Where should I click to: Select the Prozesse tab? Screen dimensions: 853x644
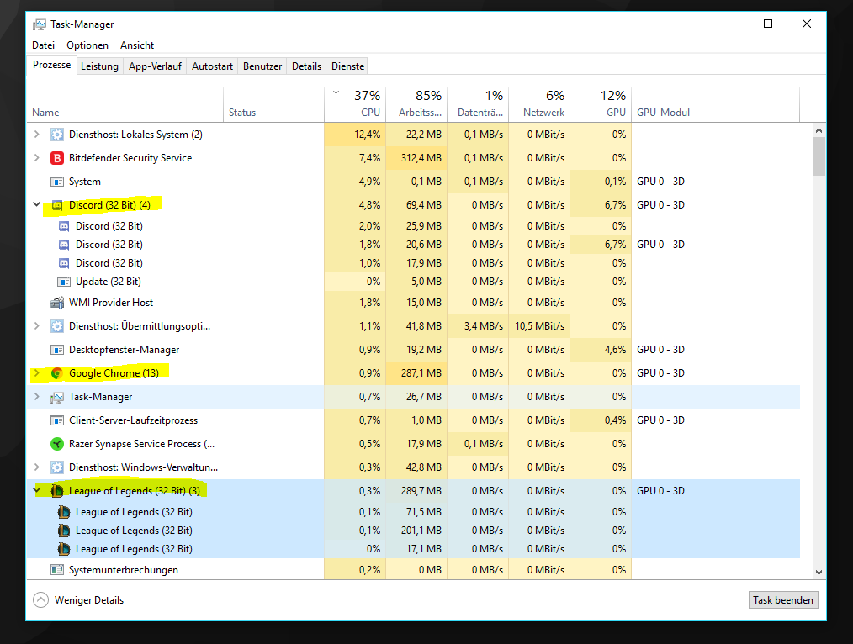click(51, 66)
